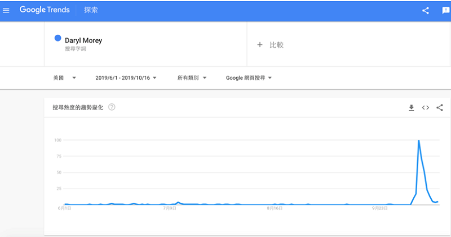Click the share icon in the header bar
Image resolution: width=451 pixels, height=237 pixels.
point(426,10)
